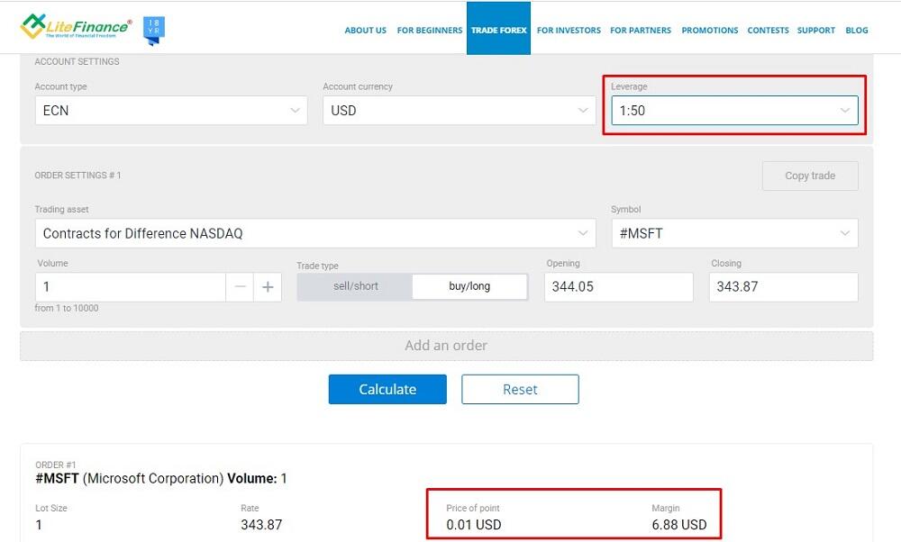Open the Account type dropdown
This screenshot has height=542, width=901.
click(x=169, y=111)
